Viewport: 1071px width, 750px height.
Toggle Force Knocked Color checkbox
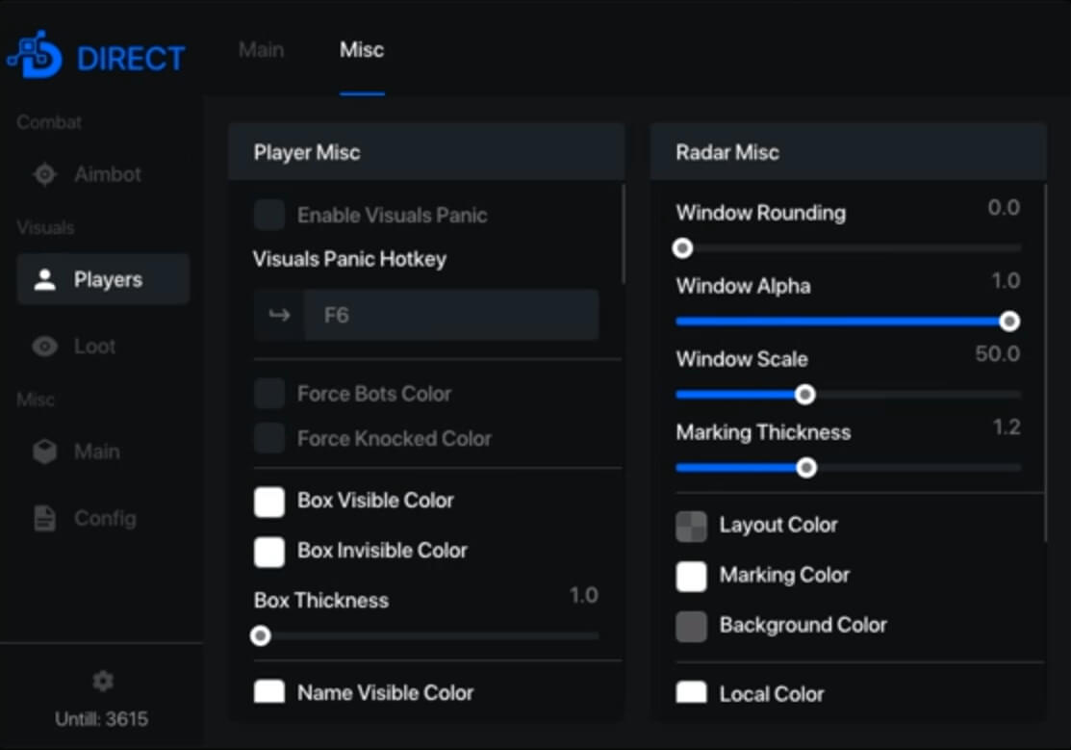pos(269,438)
